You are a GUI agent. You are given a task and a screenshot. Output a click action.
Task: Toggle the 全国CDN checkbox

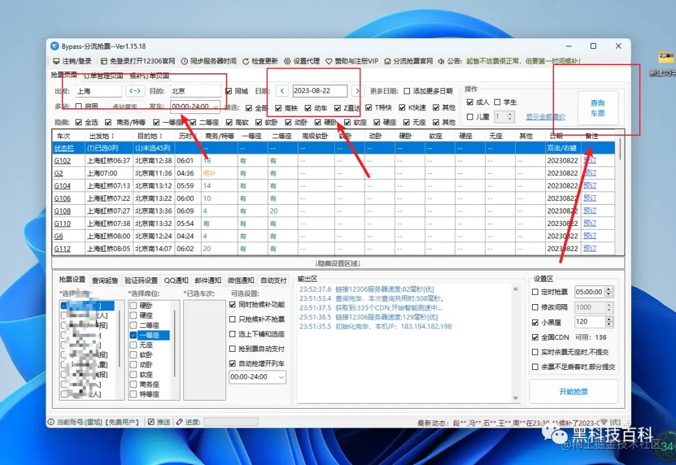[535, 337]
